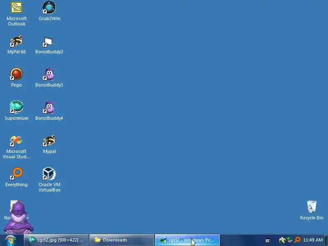This screenshot has width=328, height=246.
Task: Click the on-screen keyboard tray icon
Action: tap(268, 241)
